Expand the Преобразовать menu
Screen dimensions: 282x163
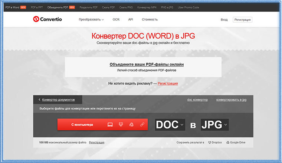[x=91, y=19]
